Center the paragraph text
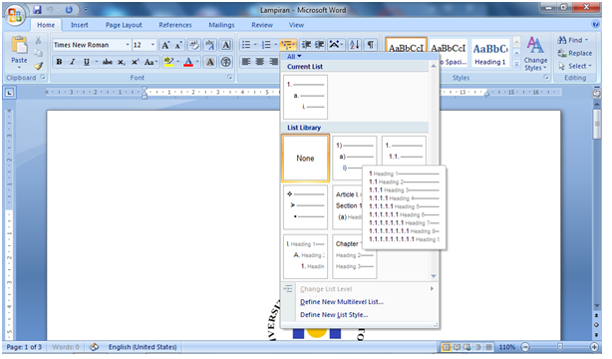 (x=259, y=62)
